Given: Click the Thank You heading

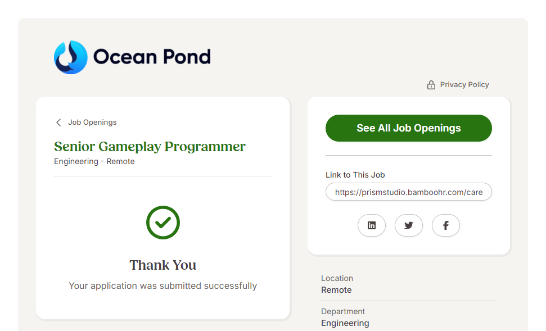Looking at the screenshot, I should pos(163,265).
